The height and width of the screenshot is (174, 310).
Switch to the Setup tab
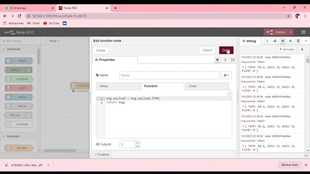[118, 86]
